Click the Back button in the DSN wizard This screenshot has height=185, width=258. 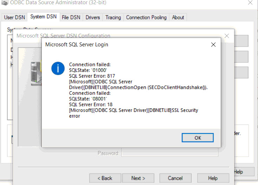[x=105, y=178]
